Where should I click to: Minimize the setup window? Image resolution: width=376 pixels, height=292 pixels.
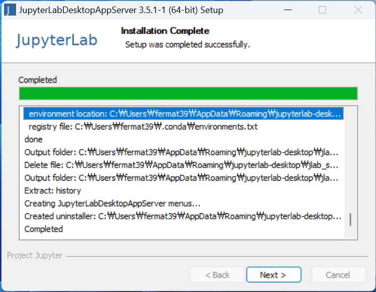(288, 10)
